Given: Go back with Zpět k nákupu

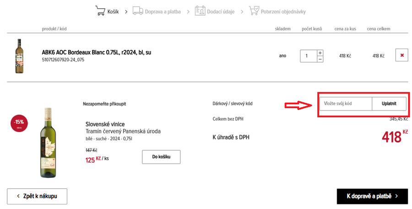Looking at the screenshot, I should (x=37, y=196).
